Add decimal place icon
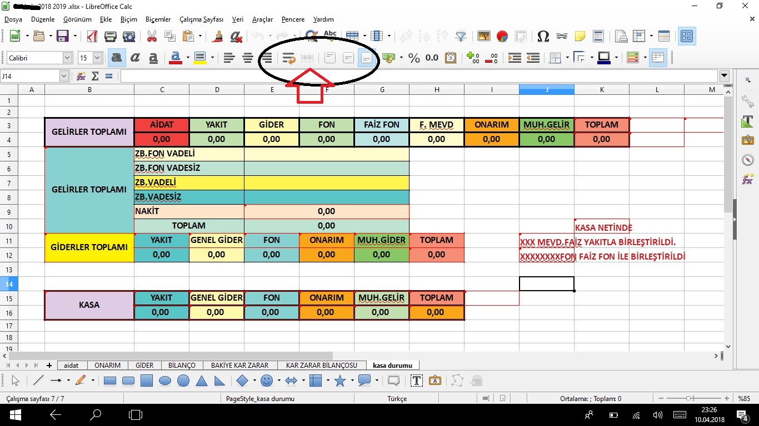Screen dimensions: 759x426 coord(473,58)
